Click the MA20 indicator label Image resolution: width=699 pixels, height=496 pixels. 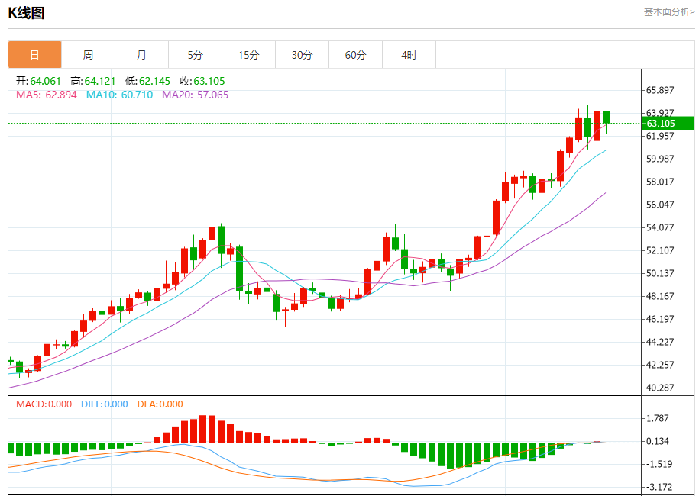pos(195,95)
